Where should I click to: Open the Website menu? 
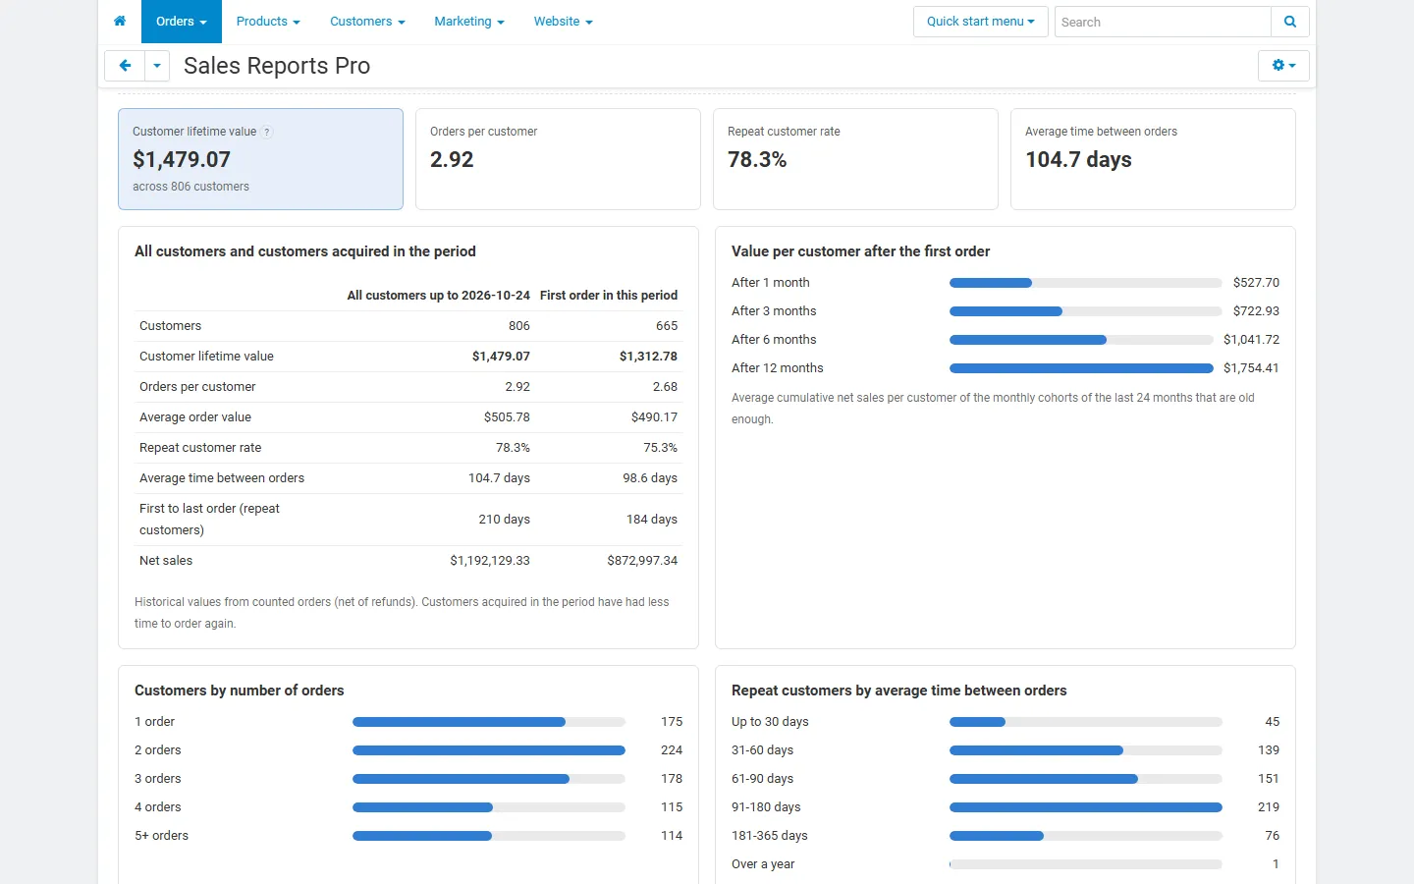tap(564, 22)
